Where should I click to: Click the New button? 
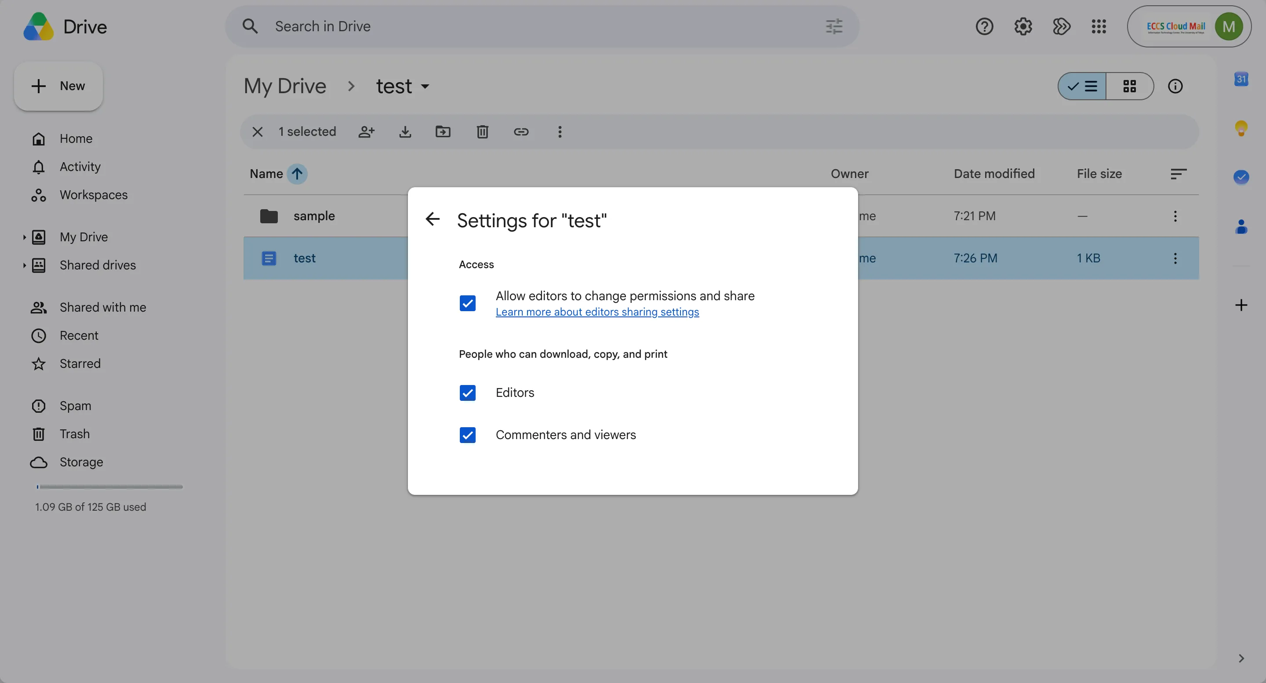pyautogui.click(x=58, y=86)
